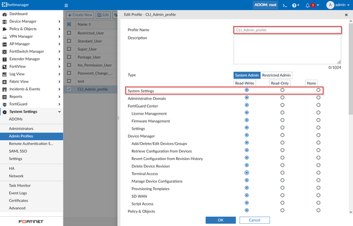
Task: Select the Super_User profile row
Action: click(90, 49)
